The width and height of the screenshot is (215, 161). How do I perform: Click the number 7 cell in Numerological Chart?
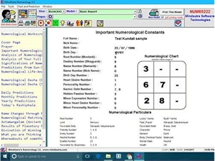pos(163,85)
